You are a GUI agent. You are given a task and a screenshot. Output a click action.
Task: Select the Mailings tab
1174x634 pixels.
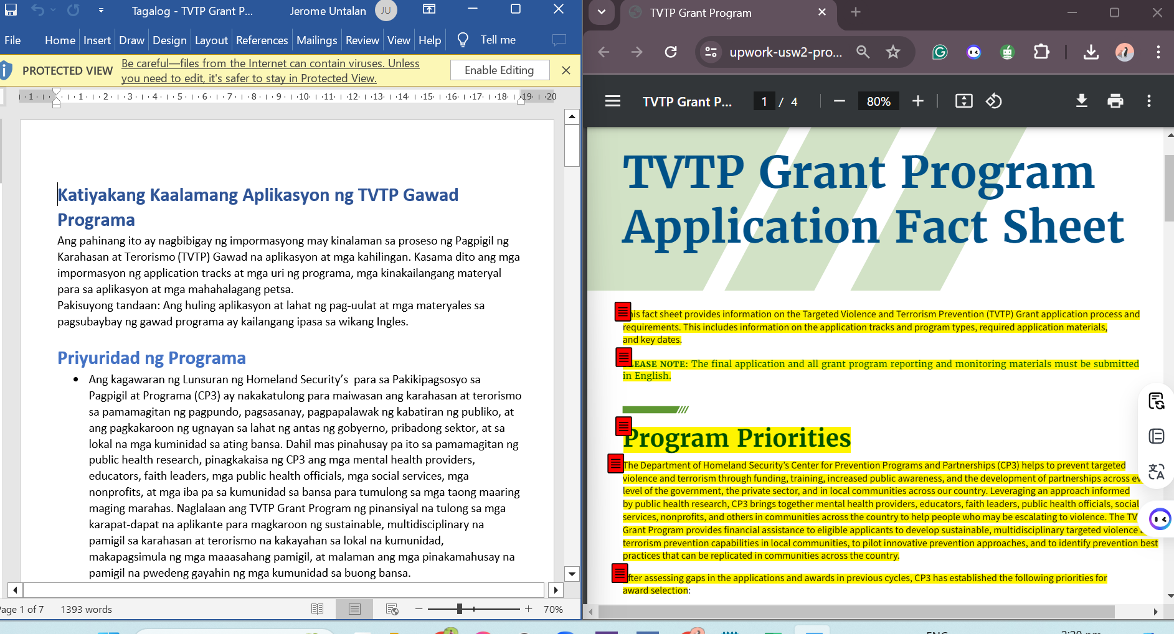tap(316, 40)
